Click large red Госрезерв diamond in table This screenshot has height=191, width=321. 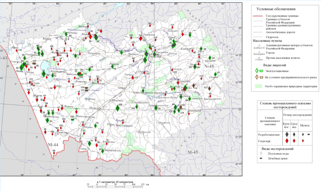tap(287, 141)
